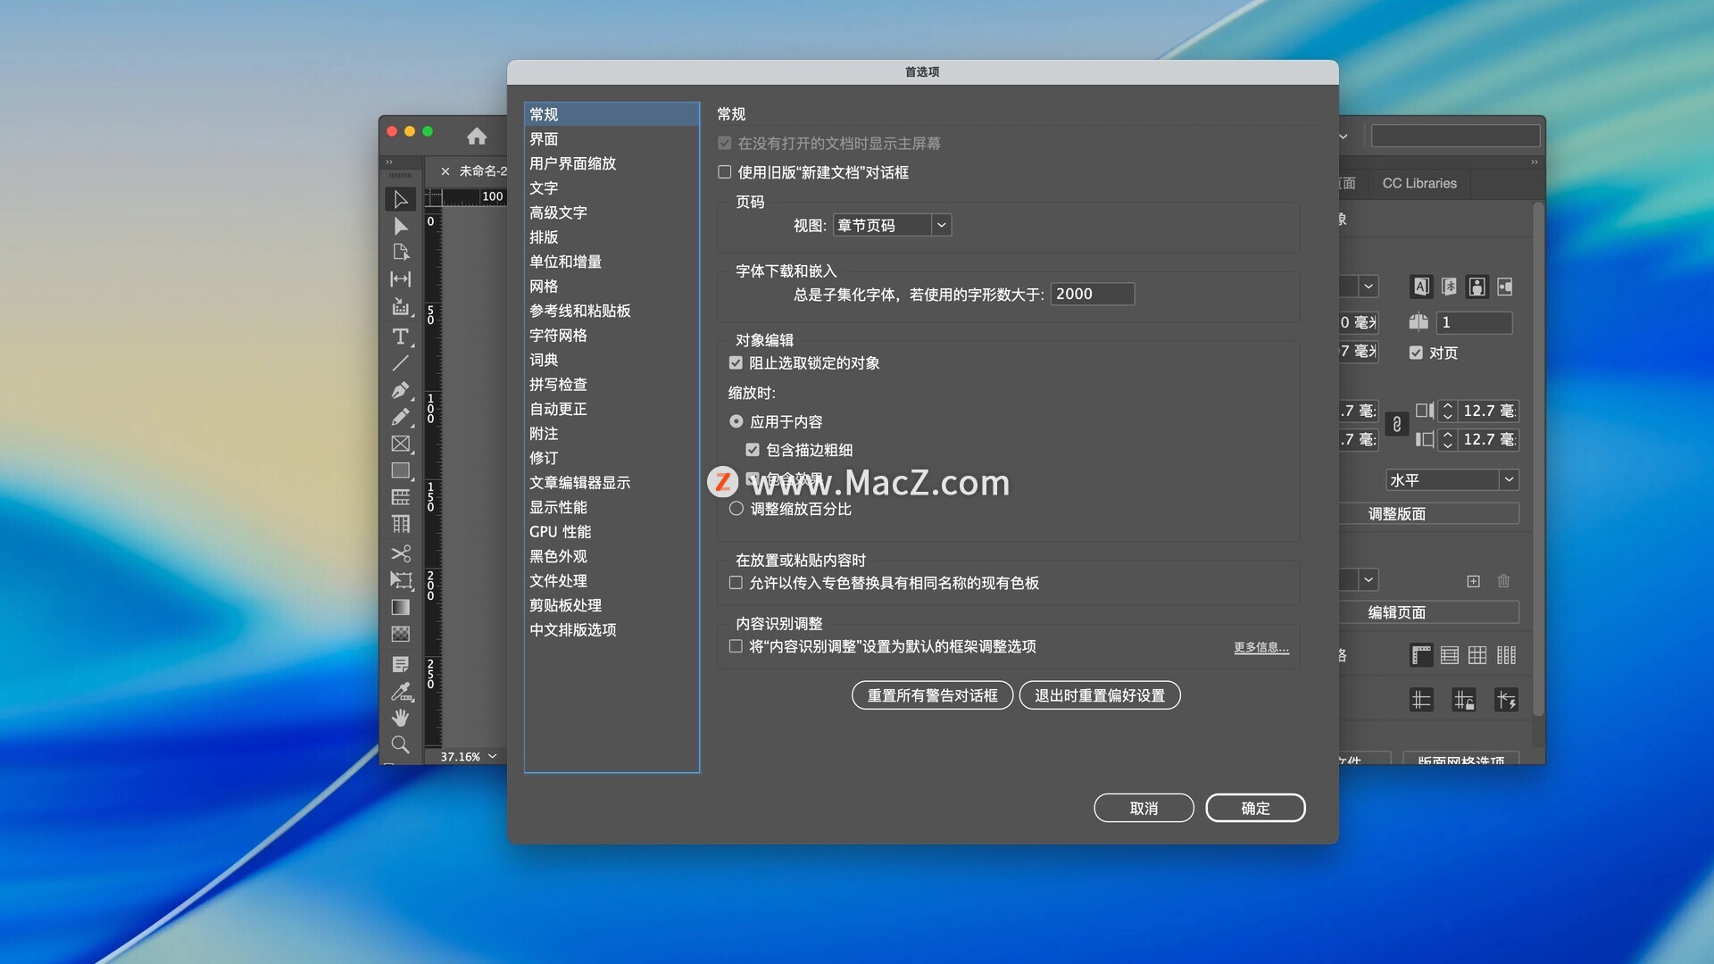Open the More Info link

coord(1261,647)
